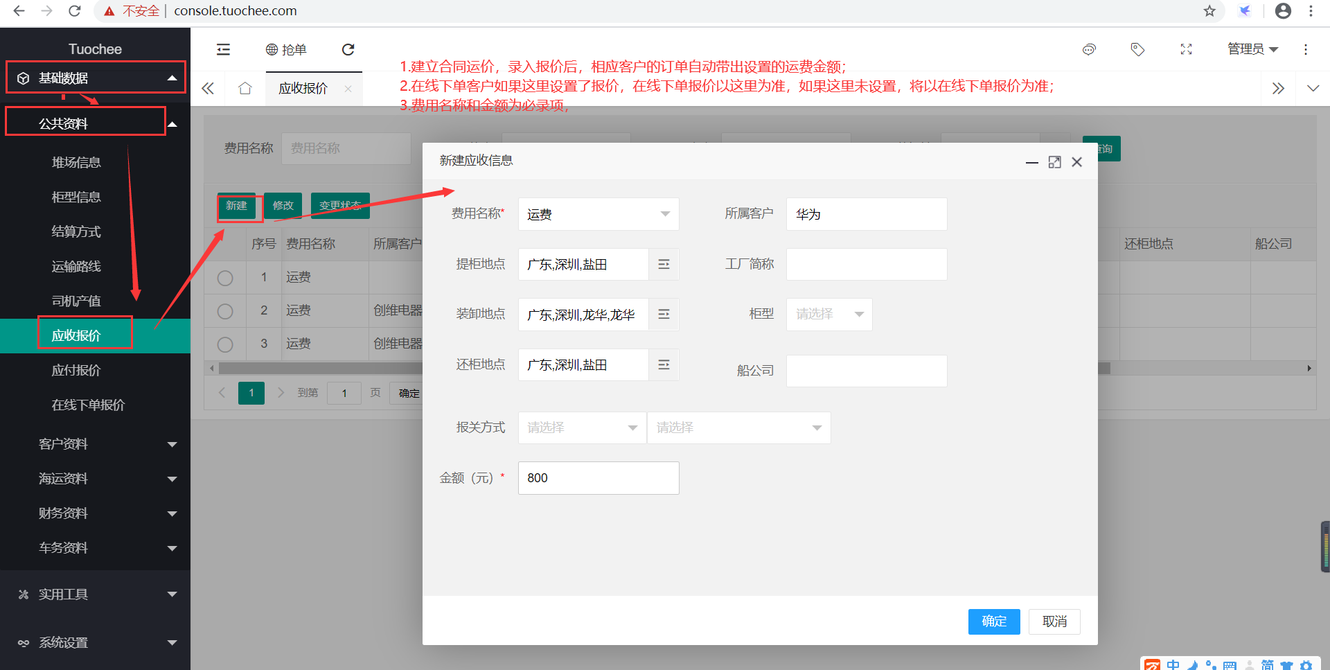
Task: Open 应付报价 in sidebar
Action: 76,370
